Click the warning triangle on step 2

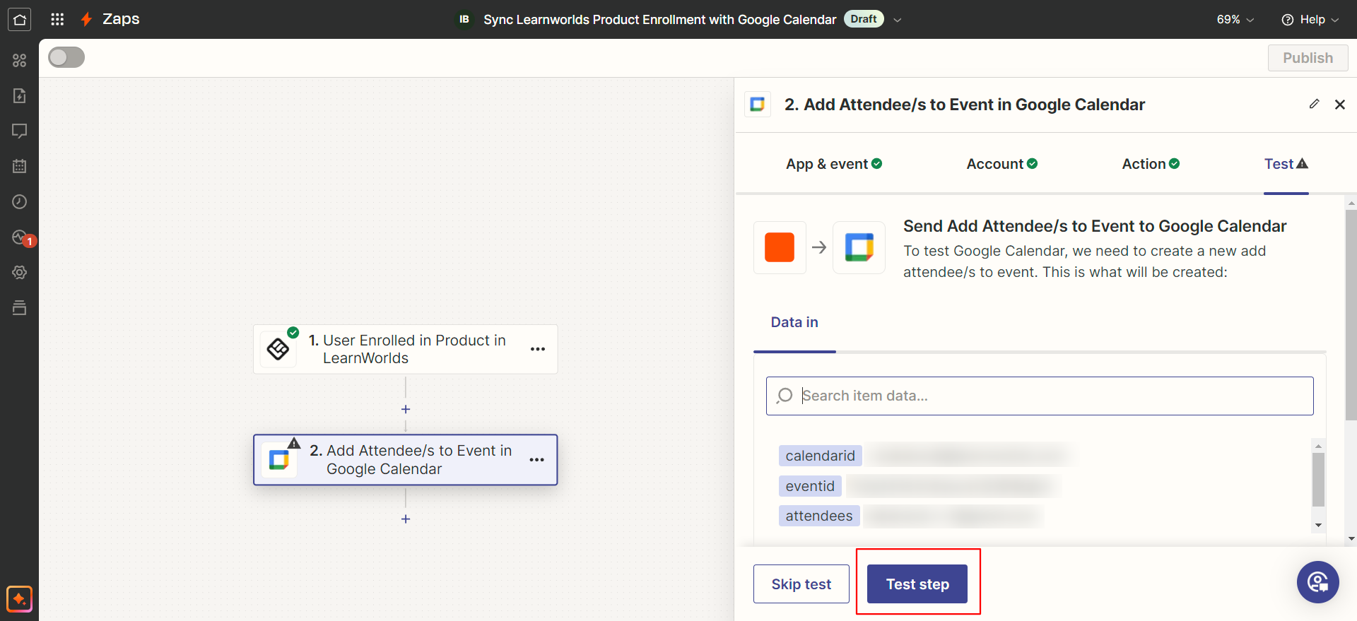pos(294,443)
